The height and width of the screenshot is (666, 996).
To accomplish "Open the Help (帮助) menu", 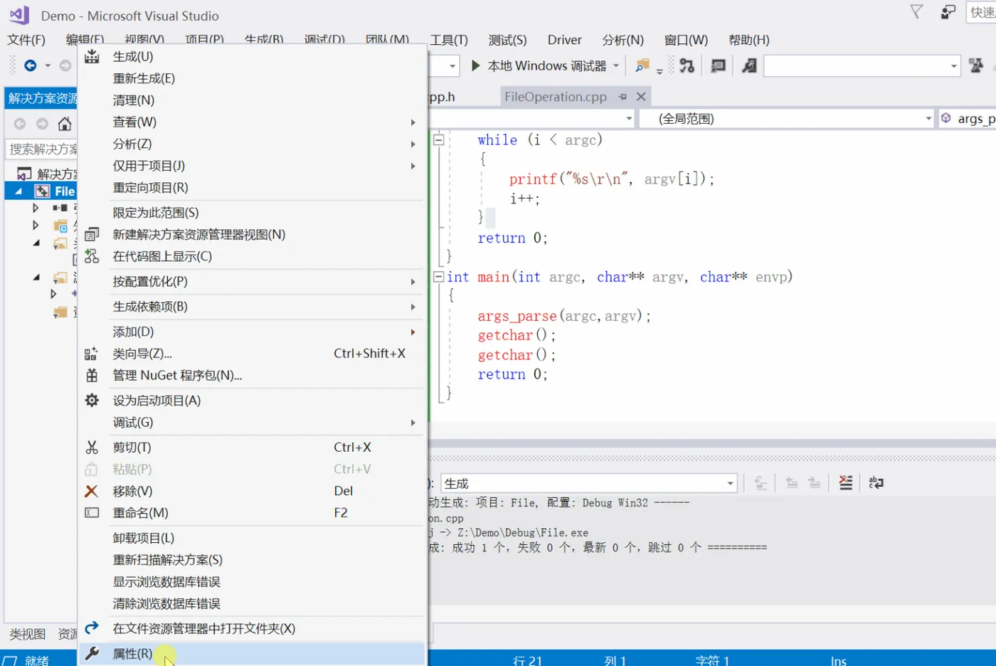I will point(749,40).
